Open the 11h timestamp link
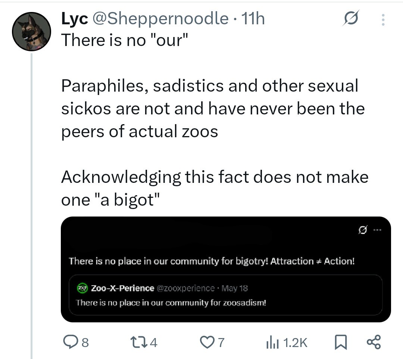403x359 pixels. 253,19
